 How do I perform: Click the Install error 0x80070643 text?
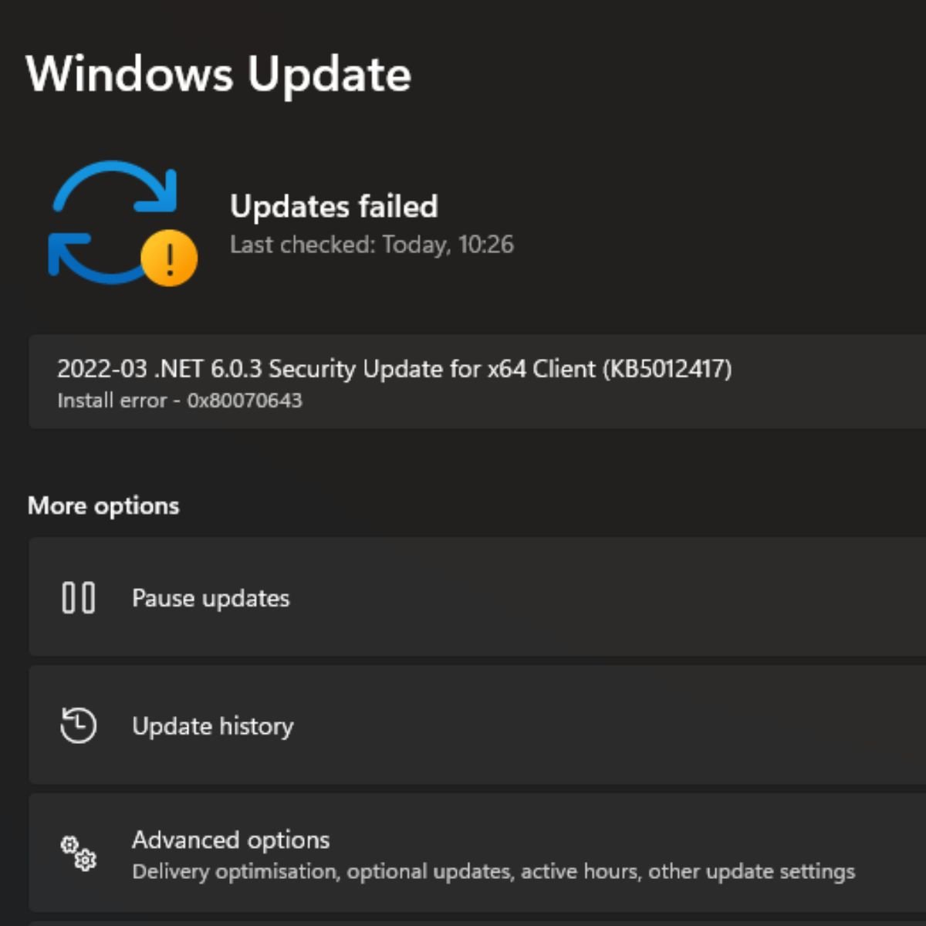pos(180,400)
